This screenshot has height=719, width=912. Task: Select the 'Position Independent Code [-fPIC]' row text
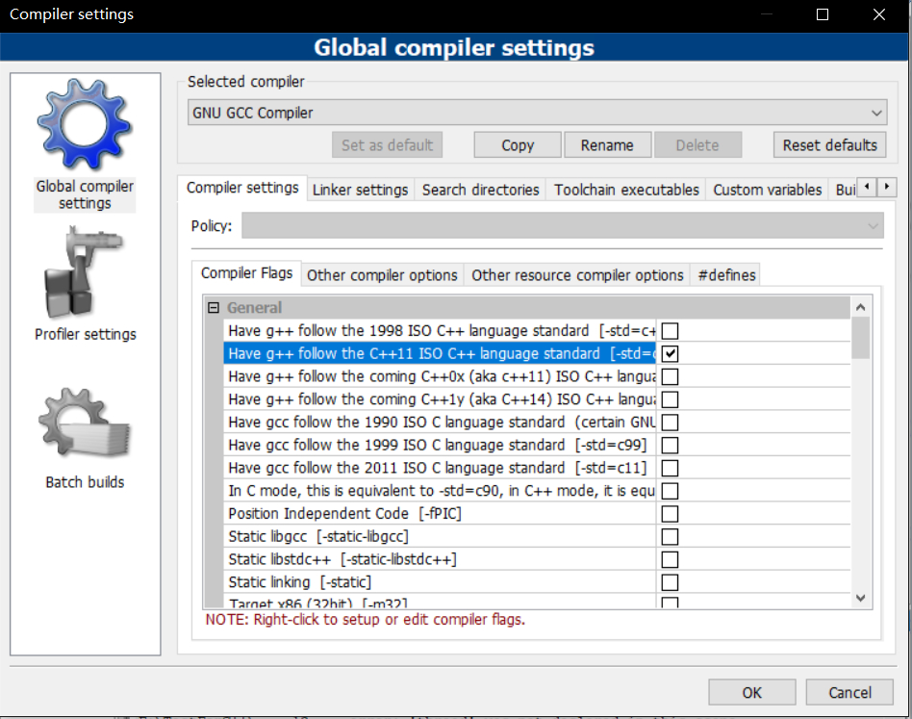[345, 514]
